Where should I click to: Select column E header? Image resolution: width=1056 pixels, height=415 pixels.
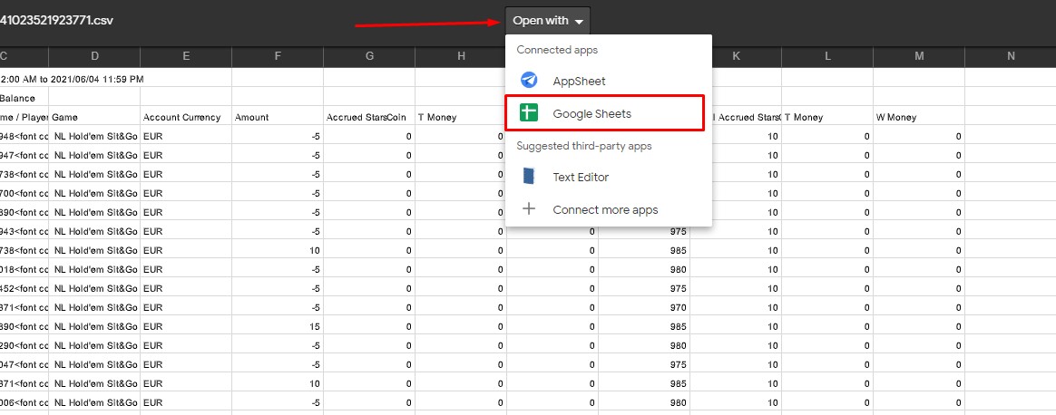tap(186, 56)
